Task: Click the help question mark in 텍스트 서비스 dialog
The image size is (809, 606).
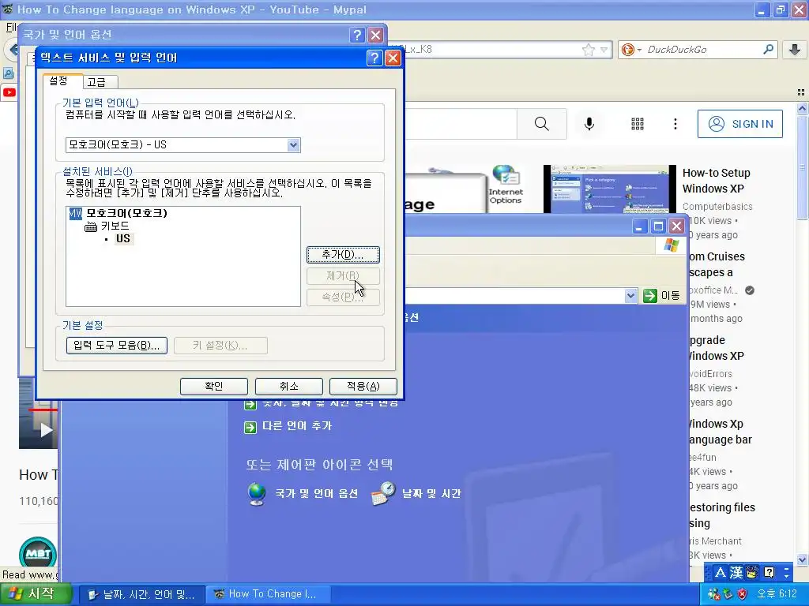Action: point(374,58)
